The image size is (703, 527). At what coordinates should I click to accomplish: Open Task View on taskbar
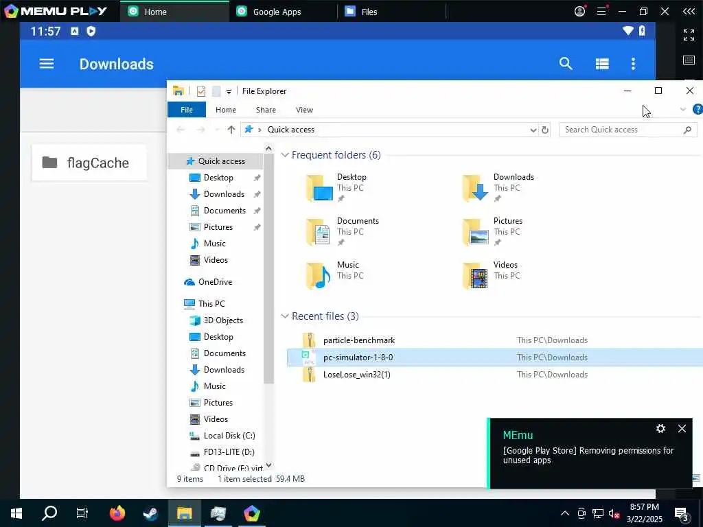[x=82, y=513]
